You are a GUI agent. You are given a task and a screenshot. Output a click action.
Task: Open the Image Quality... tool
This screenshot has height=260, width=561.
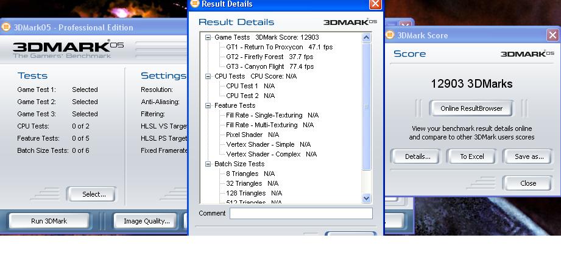coord(147,221)
